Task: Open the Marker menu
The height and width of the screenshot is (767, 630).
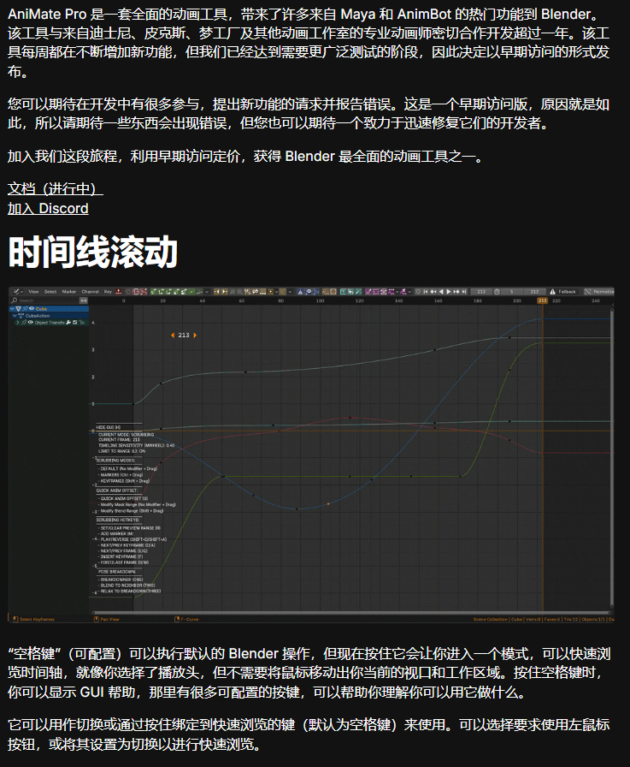Action: pos(69,292)
